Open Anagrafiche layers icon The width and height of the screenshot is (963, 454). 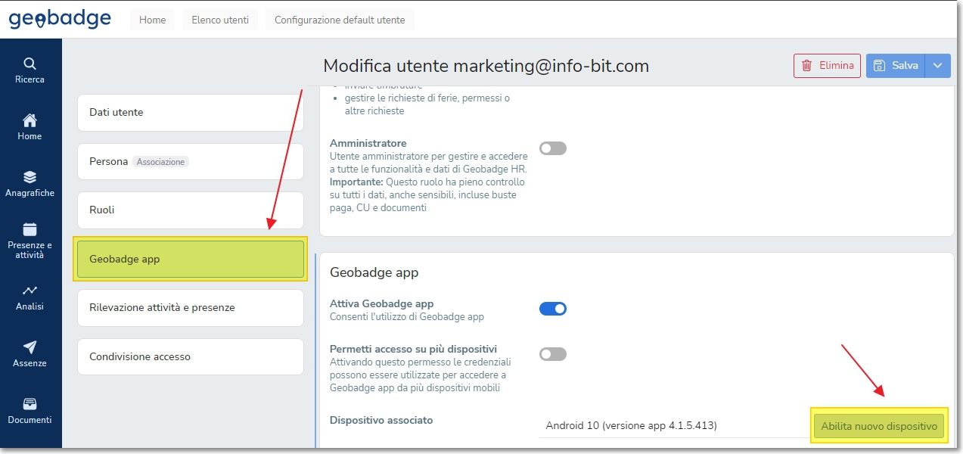coord(30,177)
